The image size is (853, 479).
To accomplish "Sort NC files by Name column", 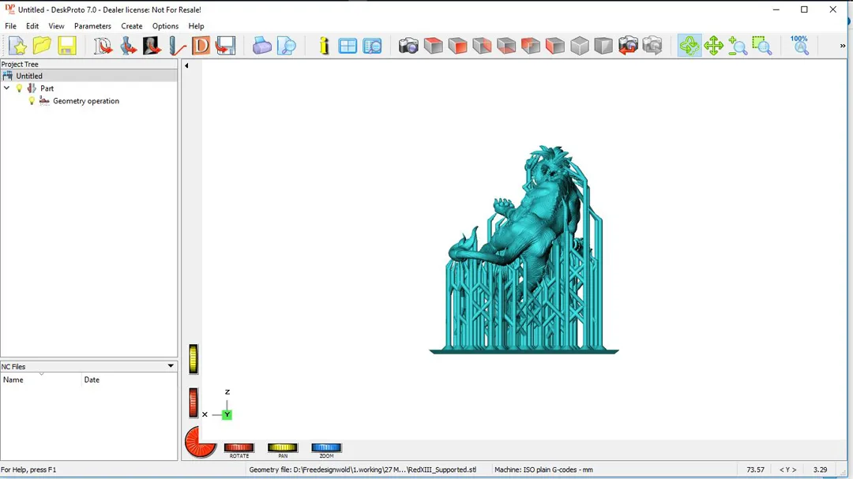I will tap(41, 380).
